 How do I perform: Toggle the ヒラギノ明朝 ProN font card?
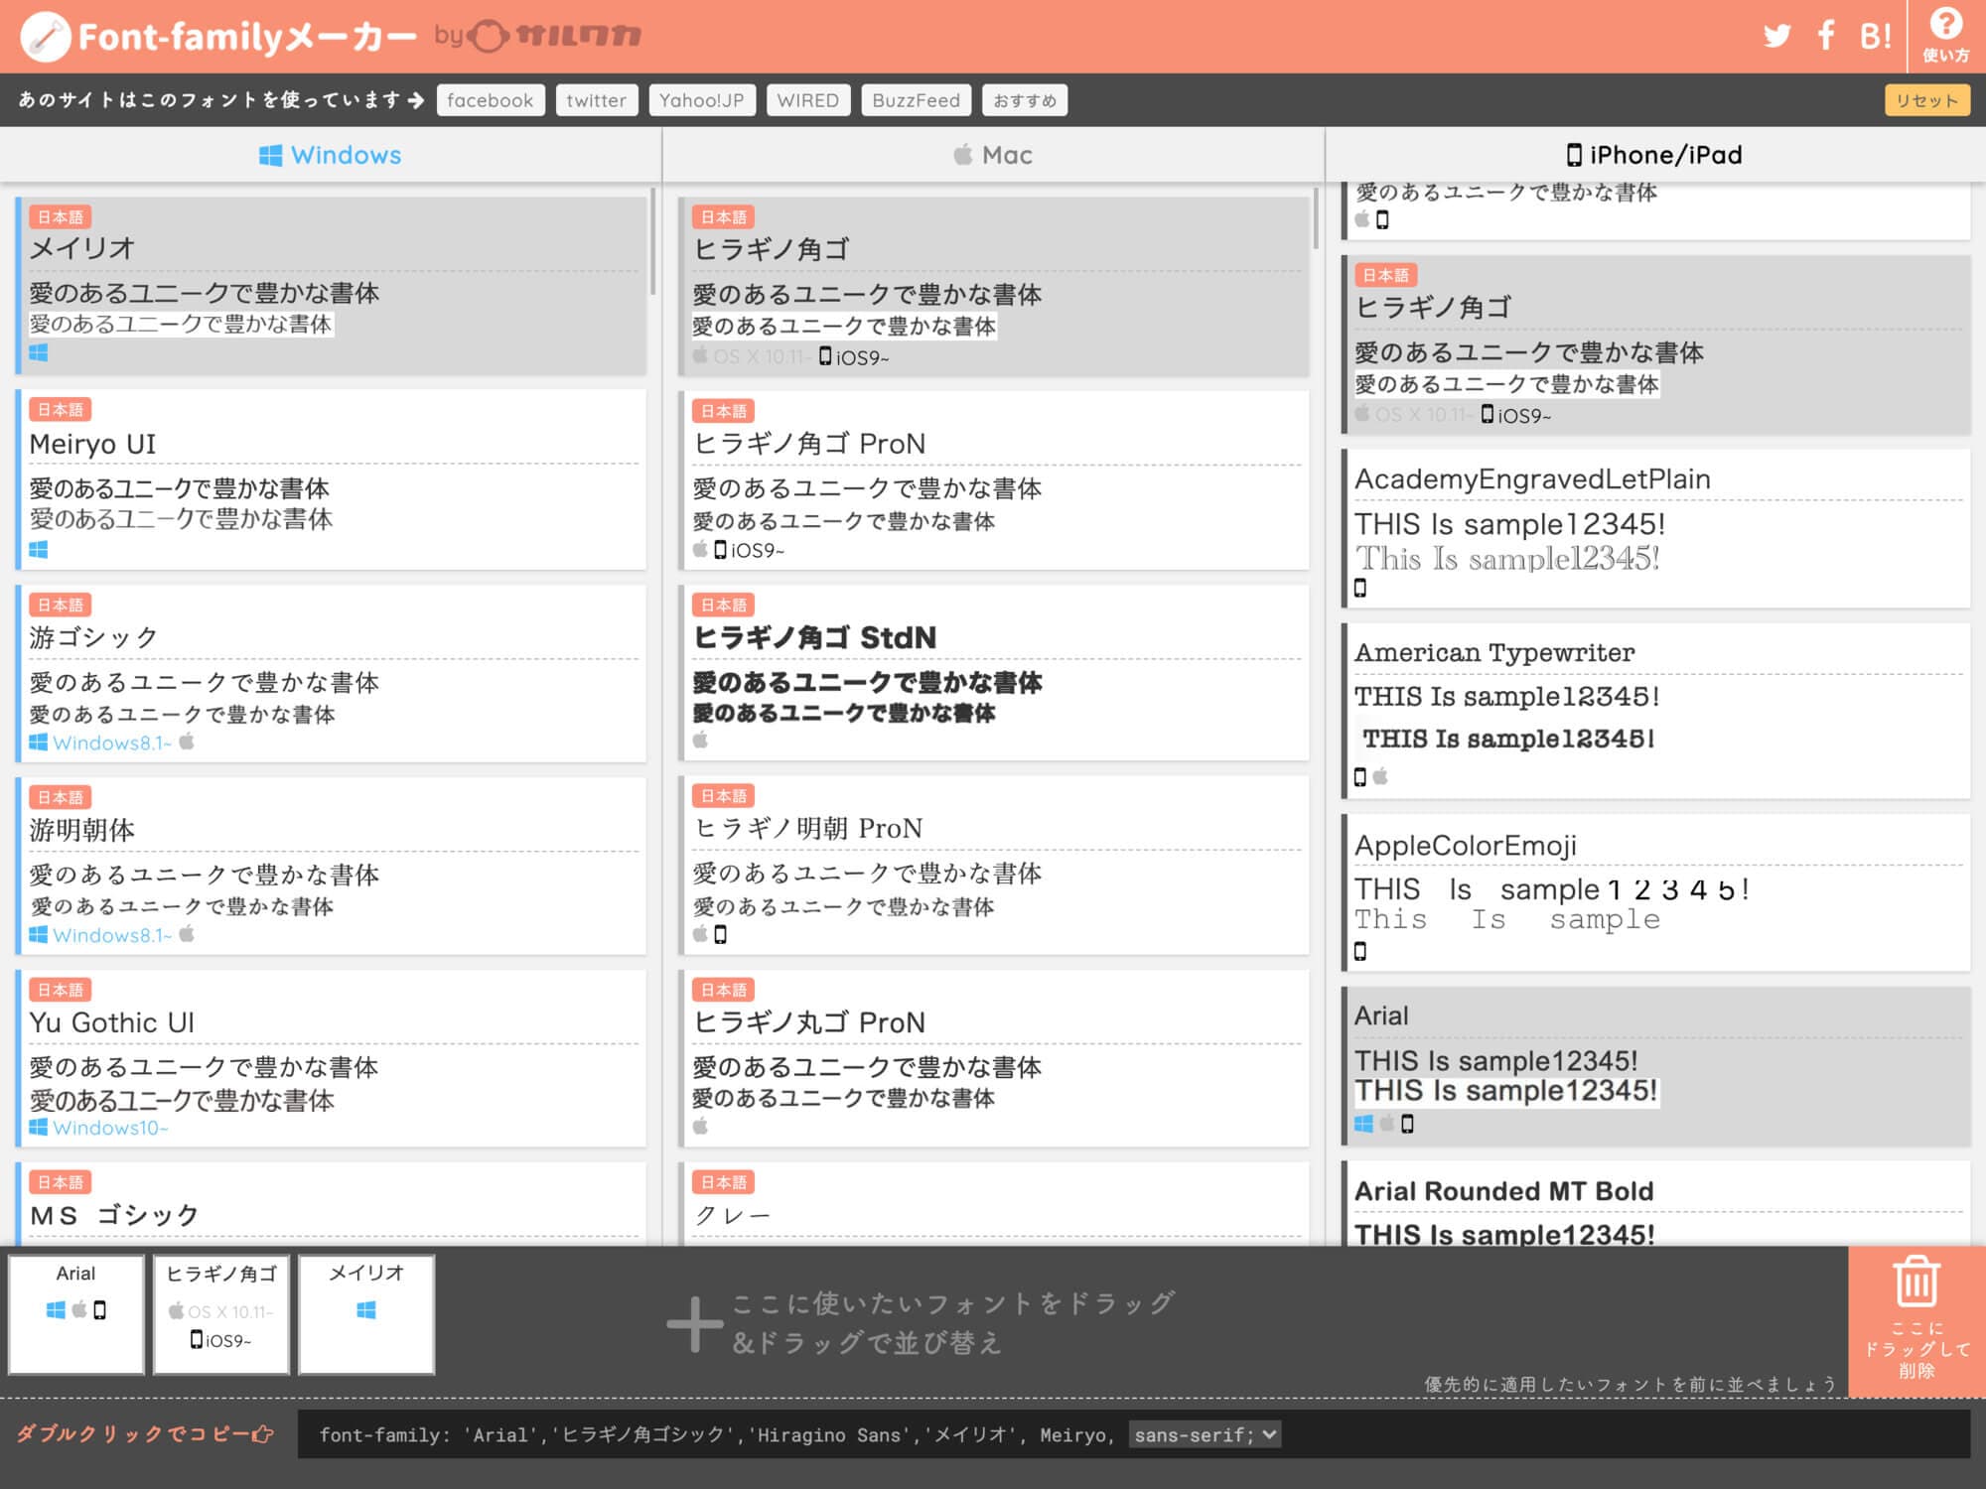[x=994, y=866]
